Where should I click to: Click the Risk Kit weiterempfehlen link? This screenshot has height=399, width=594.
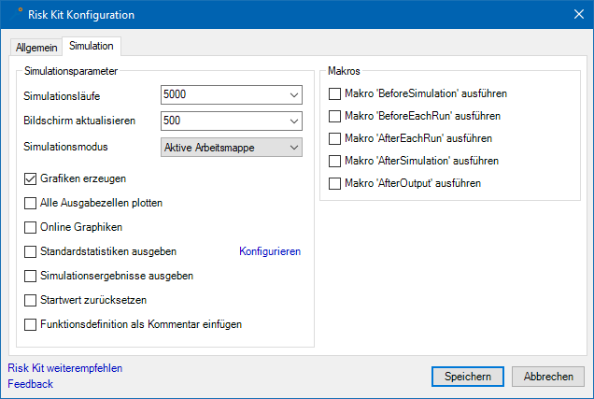coord(65,368)
